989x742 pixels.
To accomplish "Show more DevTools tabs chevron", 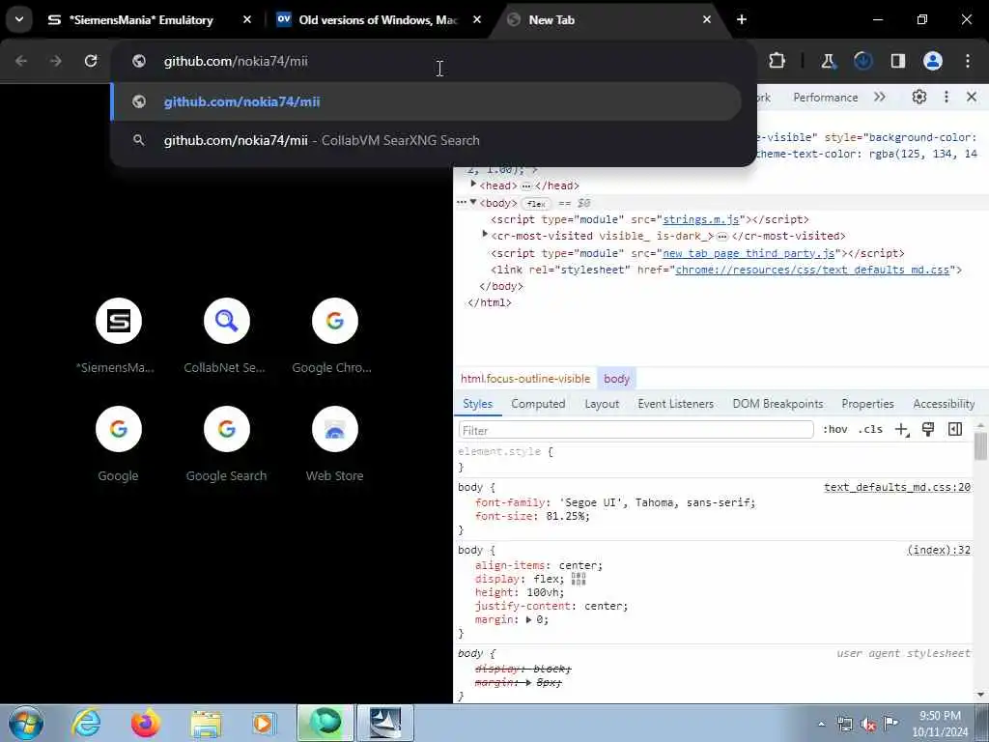I will [879, 98].
